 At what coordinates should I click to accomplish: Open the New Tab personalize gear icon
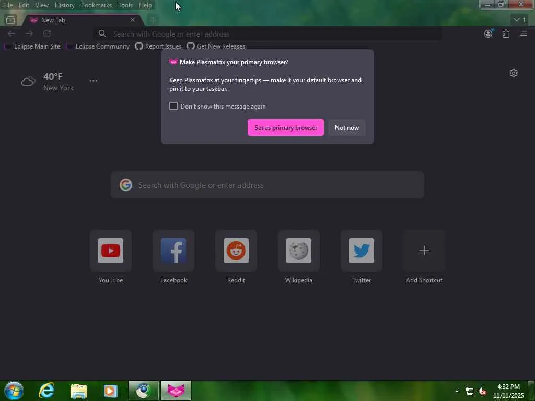click(x=514, y=73)
